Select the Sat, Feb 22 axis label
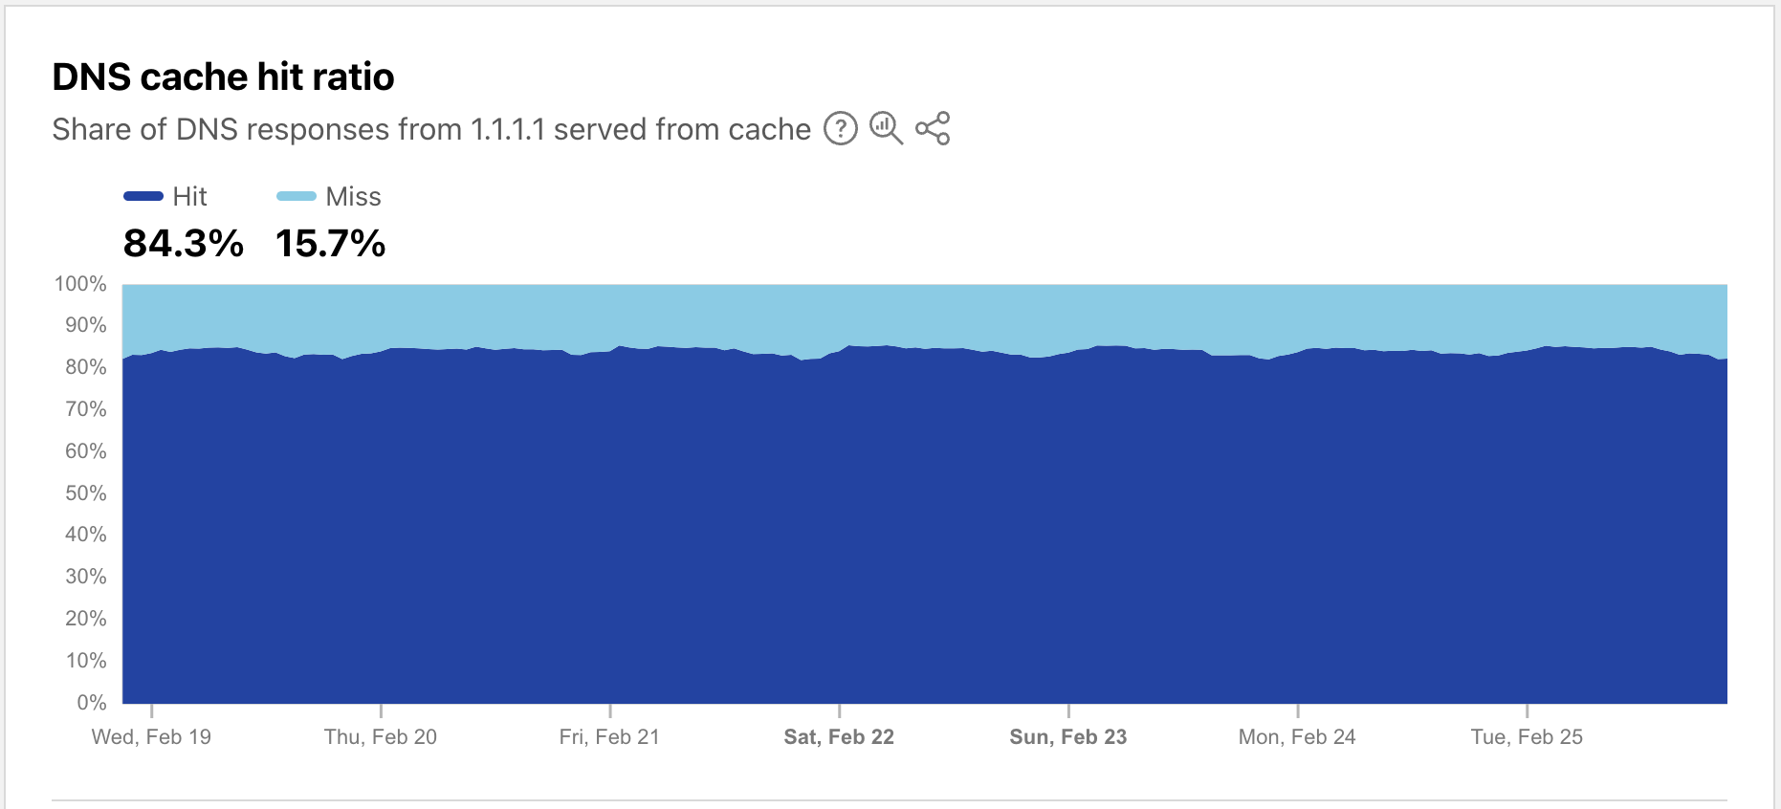 tap(839, 736)
